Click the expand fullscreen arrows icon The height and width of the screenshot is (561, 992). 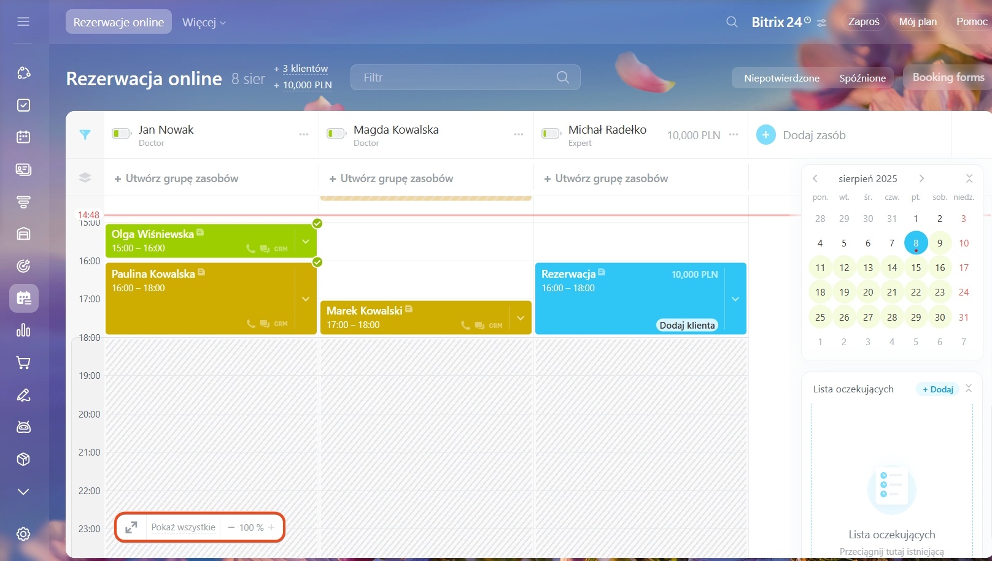(x=131, y=527)
